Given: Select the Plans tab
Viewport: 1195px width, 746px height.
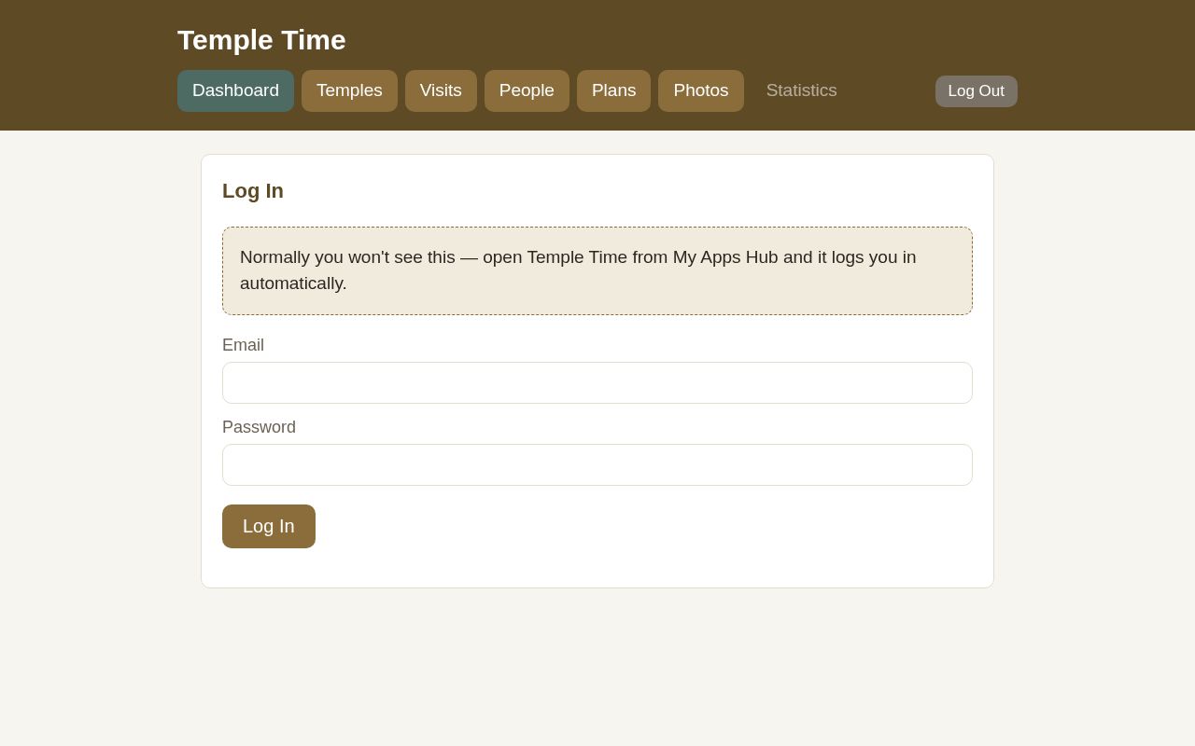Looking at the screenshot, I should (613, 90).
